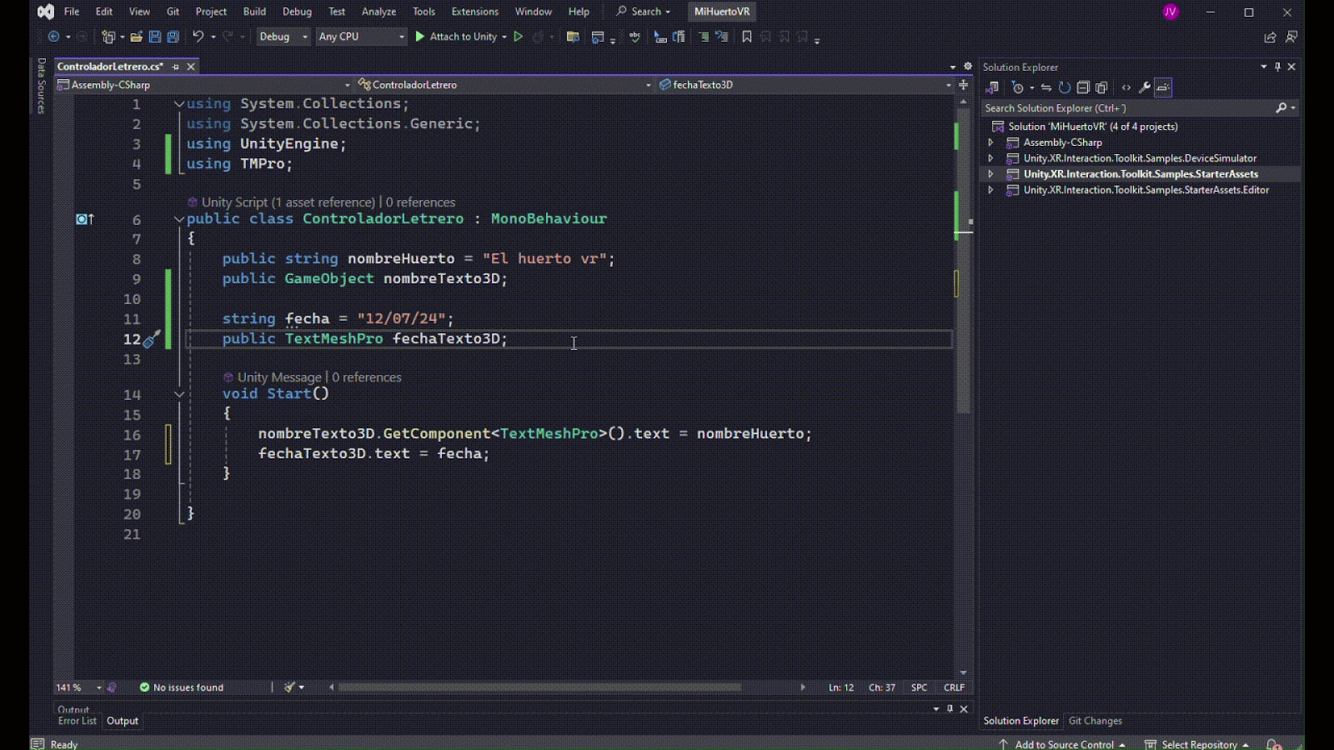This screenshot has width=1334, height=750.
Task: Click the Open File folder icon
Action: click(136, 37)
